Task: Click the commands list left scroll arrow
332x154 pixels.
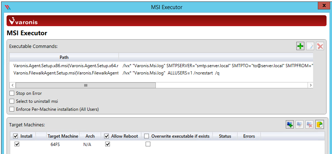Action: [12, 85]
